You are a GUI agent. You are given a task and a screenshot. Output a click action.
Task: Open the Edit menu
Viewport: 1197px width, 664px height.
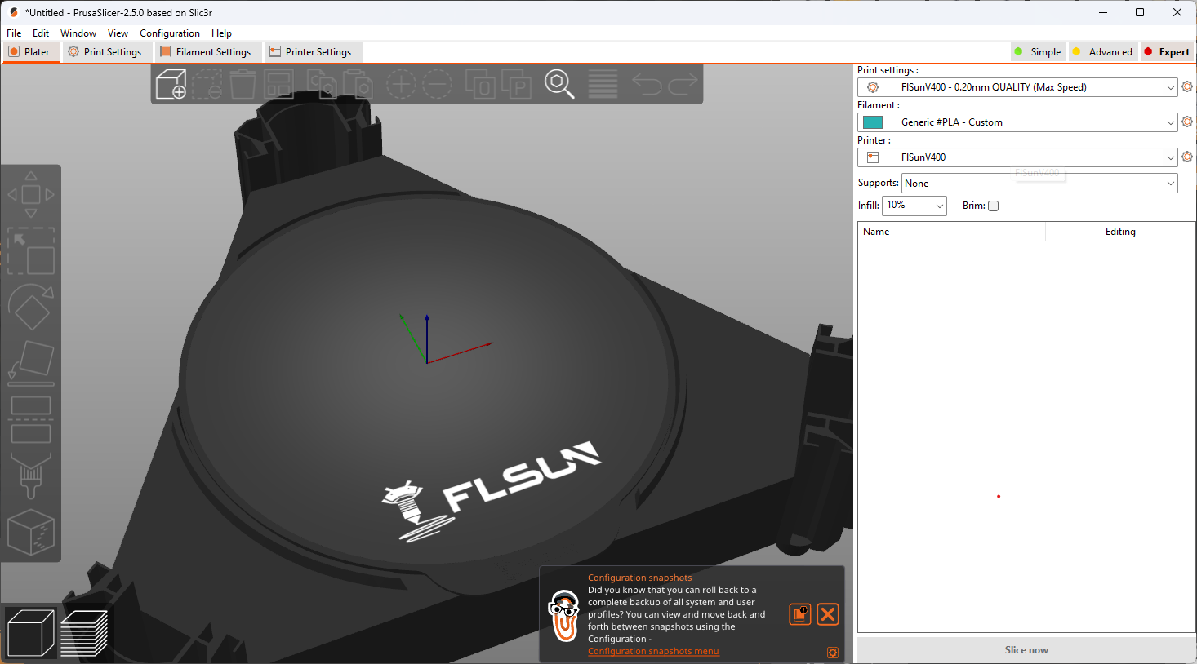pyautogui.click(x=41, y=33)
